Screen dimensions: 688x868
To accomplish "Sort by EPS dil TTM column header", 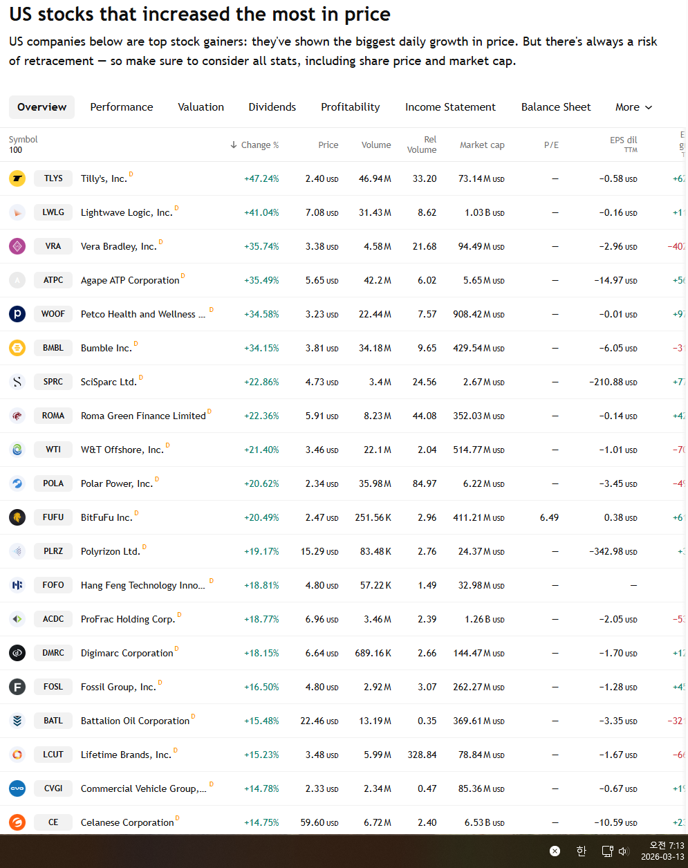I will pyautogui.click(x=623, y=145).
